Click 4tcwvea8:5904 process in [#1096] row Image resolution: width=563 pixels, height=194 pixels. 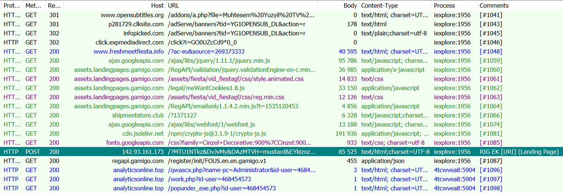point(454,170)
